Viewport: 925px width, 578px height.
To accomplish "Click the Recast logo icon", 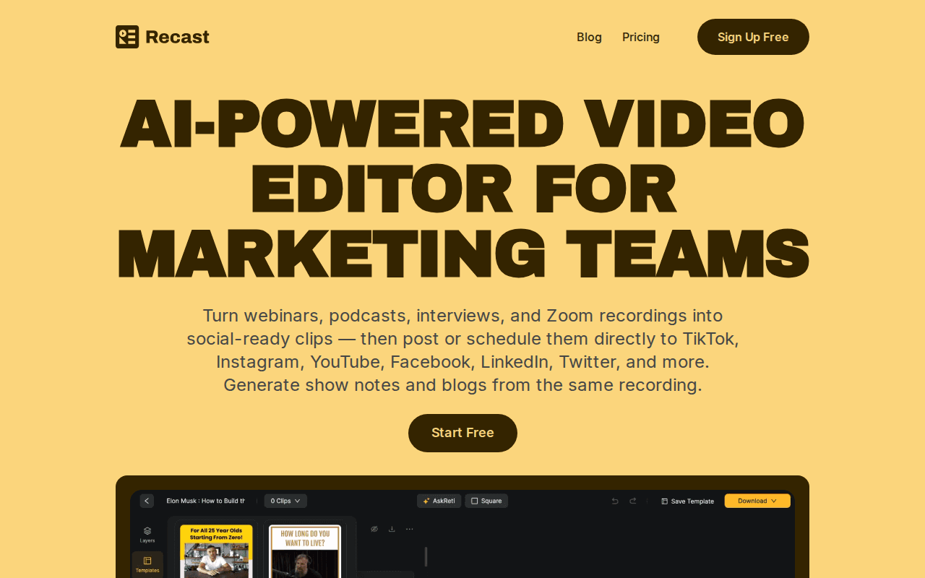I will 127,37.
